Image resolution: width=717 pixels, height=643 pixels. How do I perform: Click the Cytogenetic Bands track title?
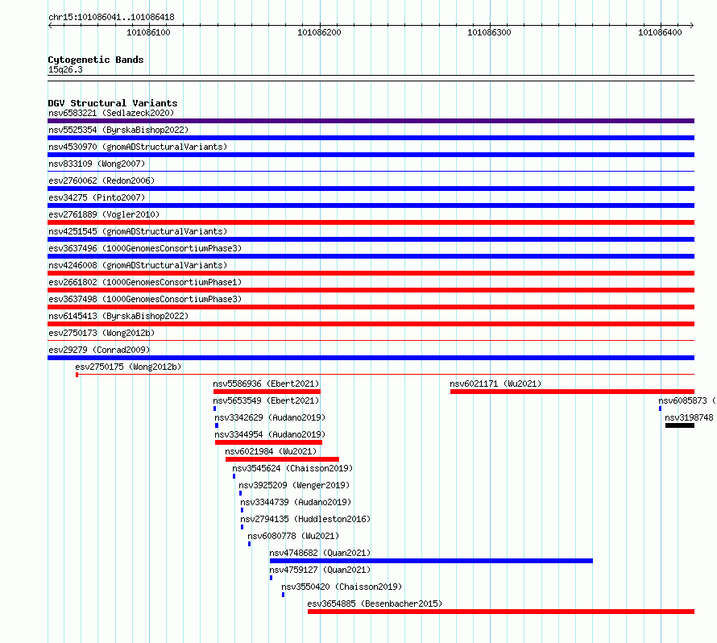[96, 60]
